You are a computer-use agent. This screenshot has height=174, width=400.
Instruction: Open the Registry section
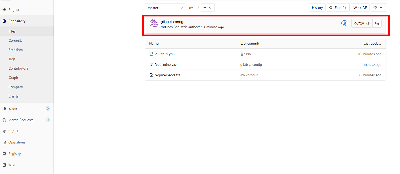coord(15,153)
